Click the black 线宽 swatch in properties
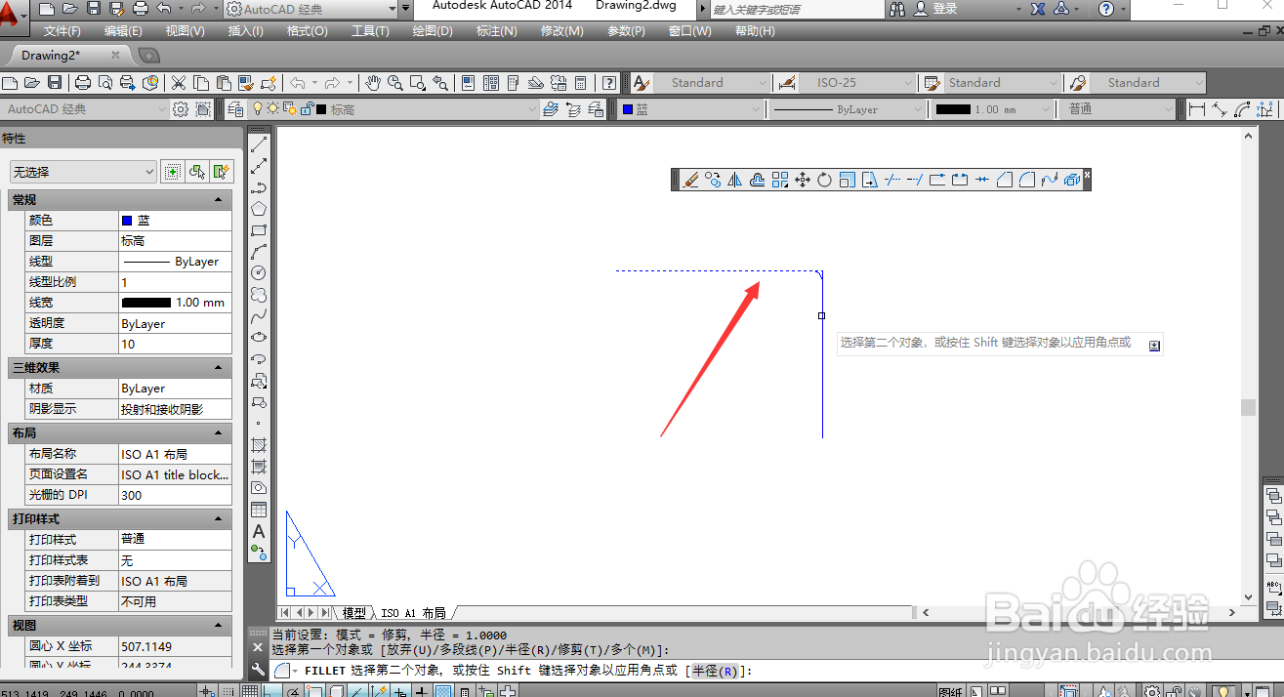The image size is (1284, 697). coord(146,303)
